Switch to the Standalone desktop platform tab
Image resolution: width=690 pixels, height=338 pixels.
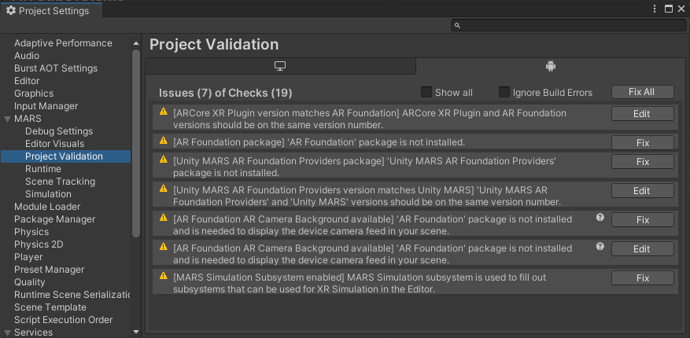point(280,66)
